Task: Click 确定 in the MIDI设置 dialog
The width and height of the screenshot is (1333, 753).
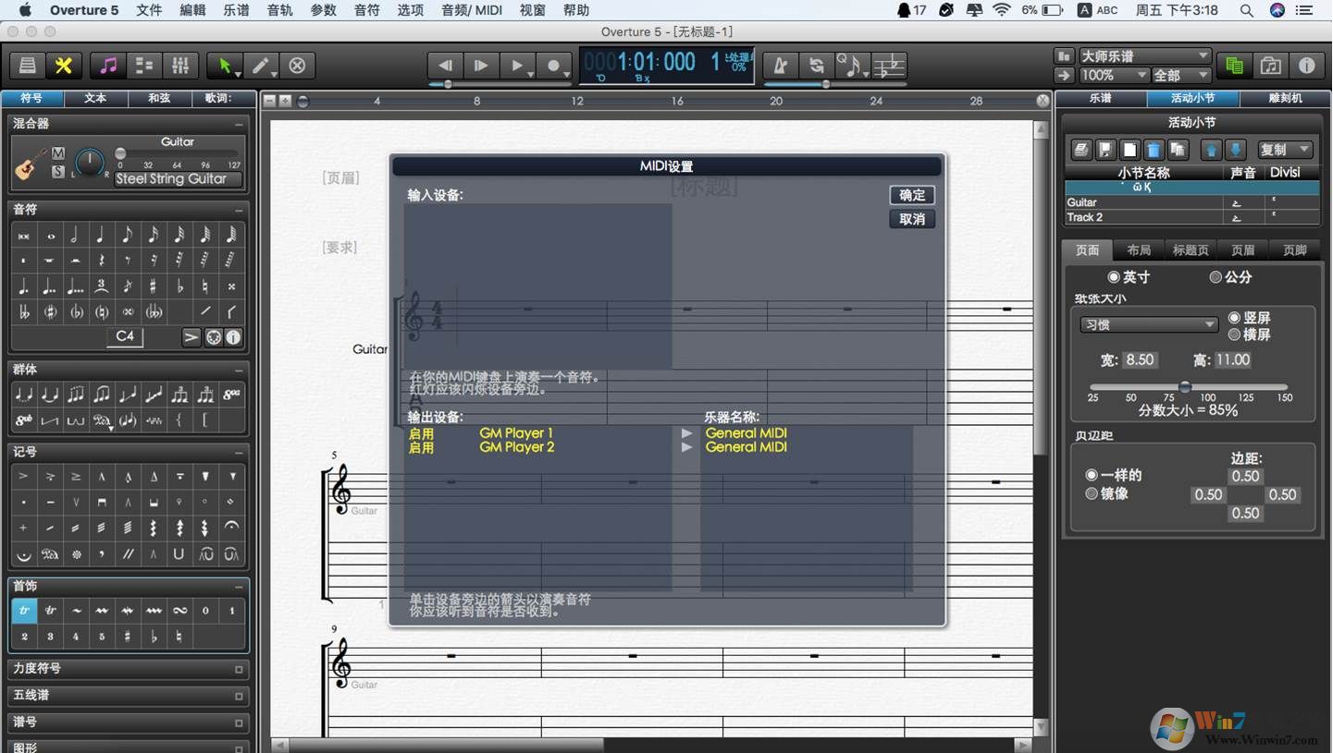Action: pyautogui.click(x=912, y=195)
